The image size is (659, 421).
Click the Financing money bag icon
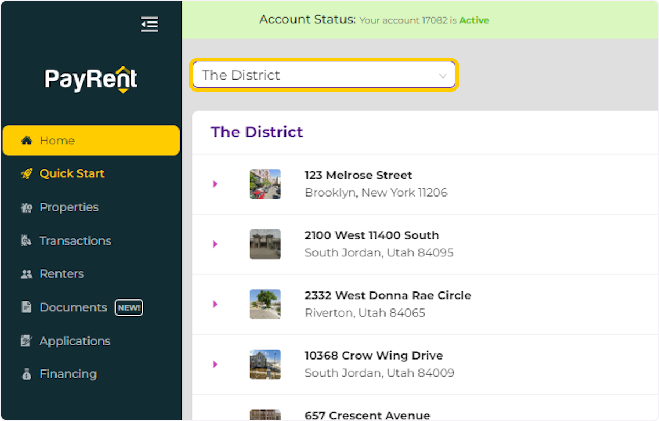tap(26, 374)
